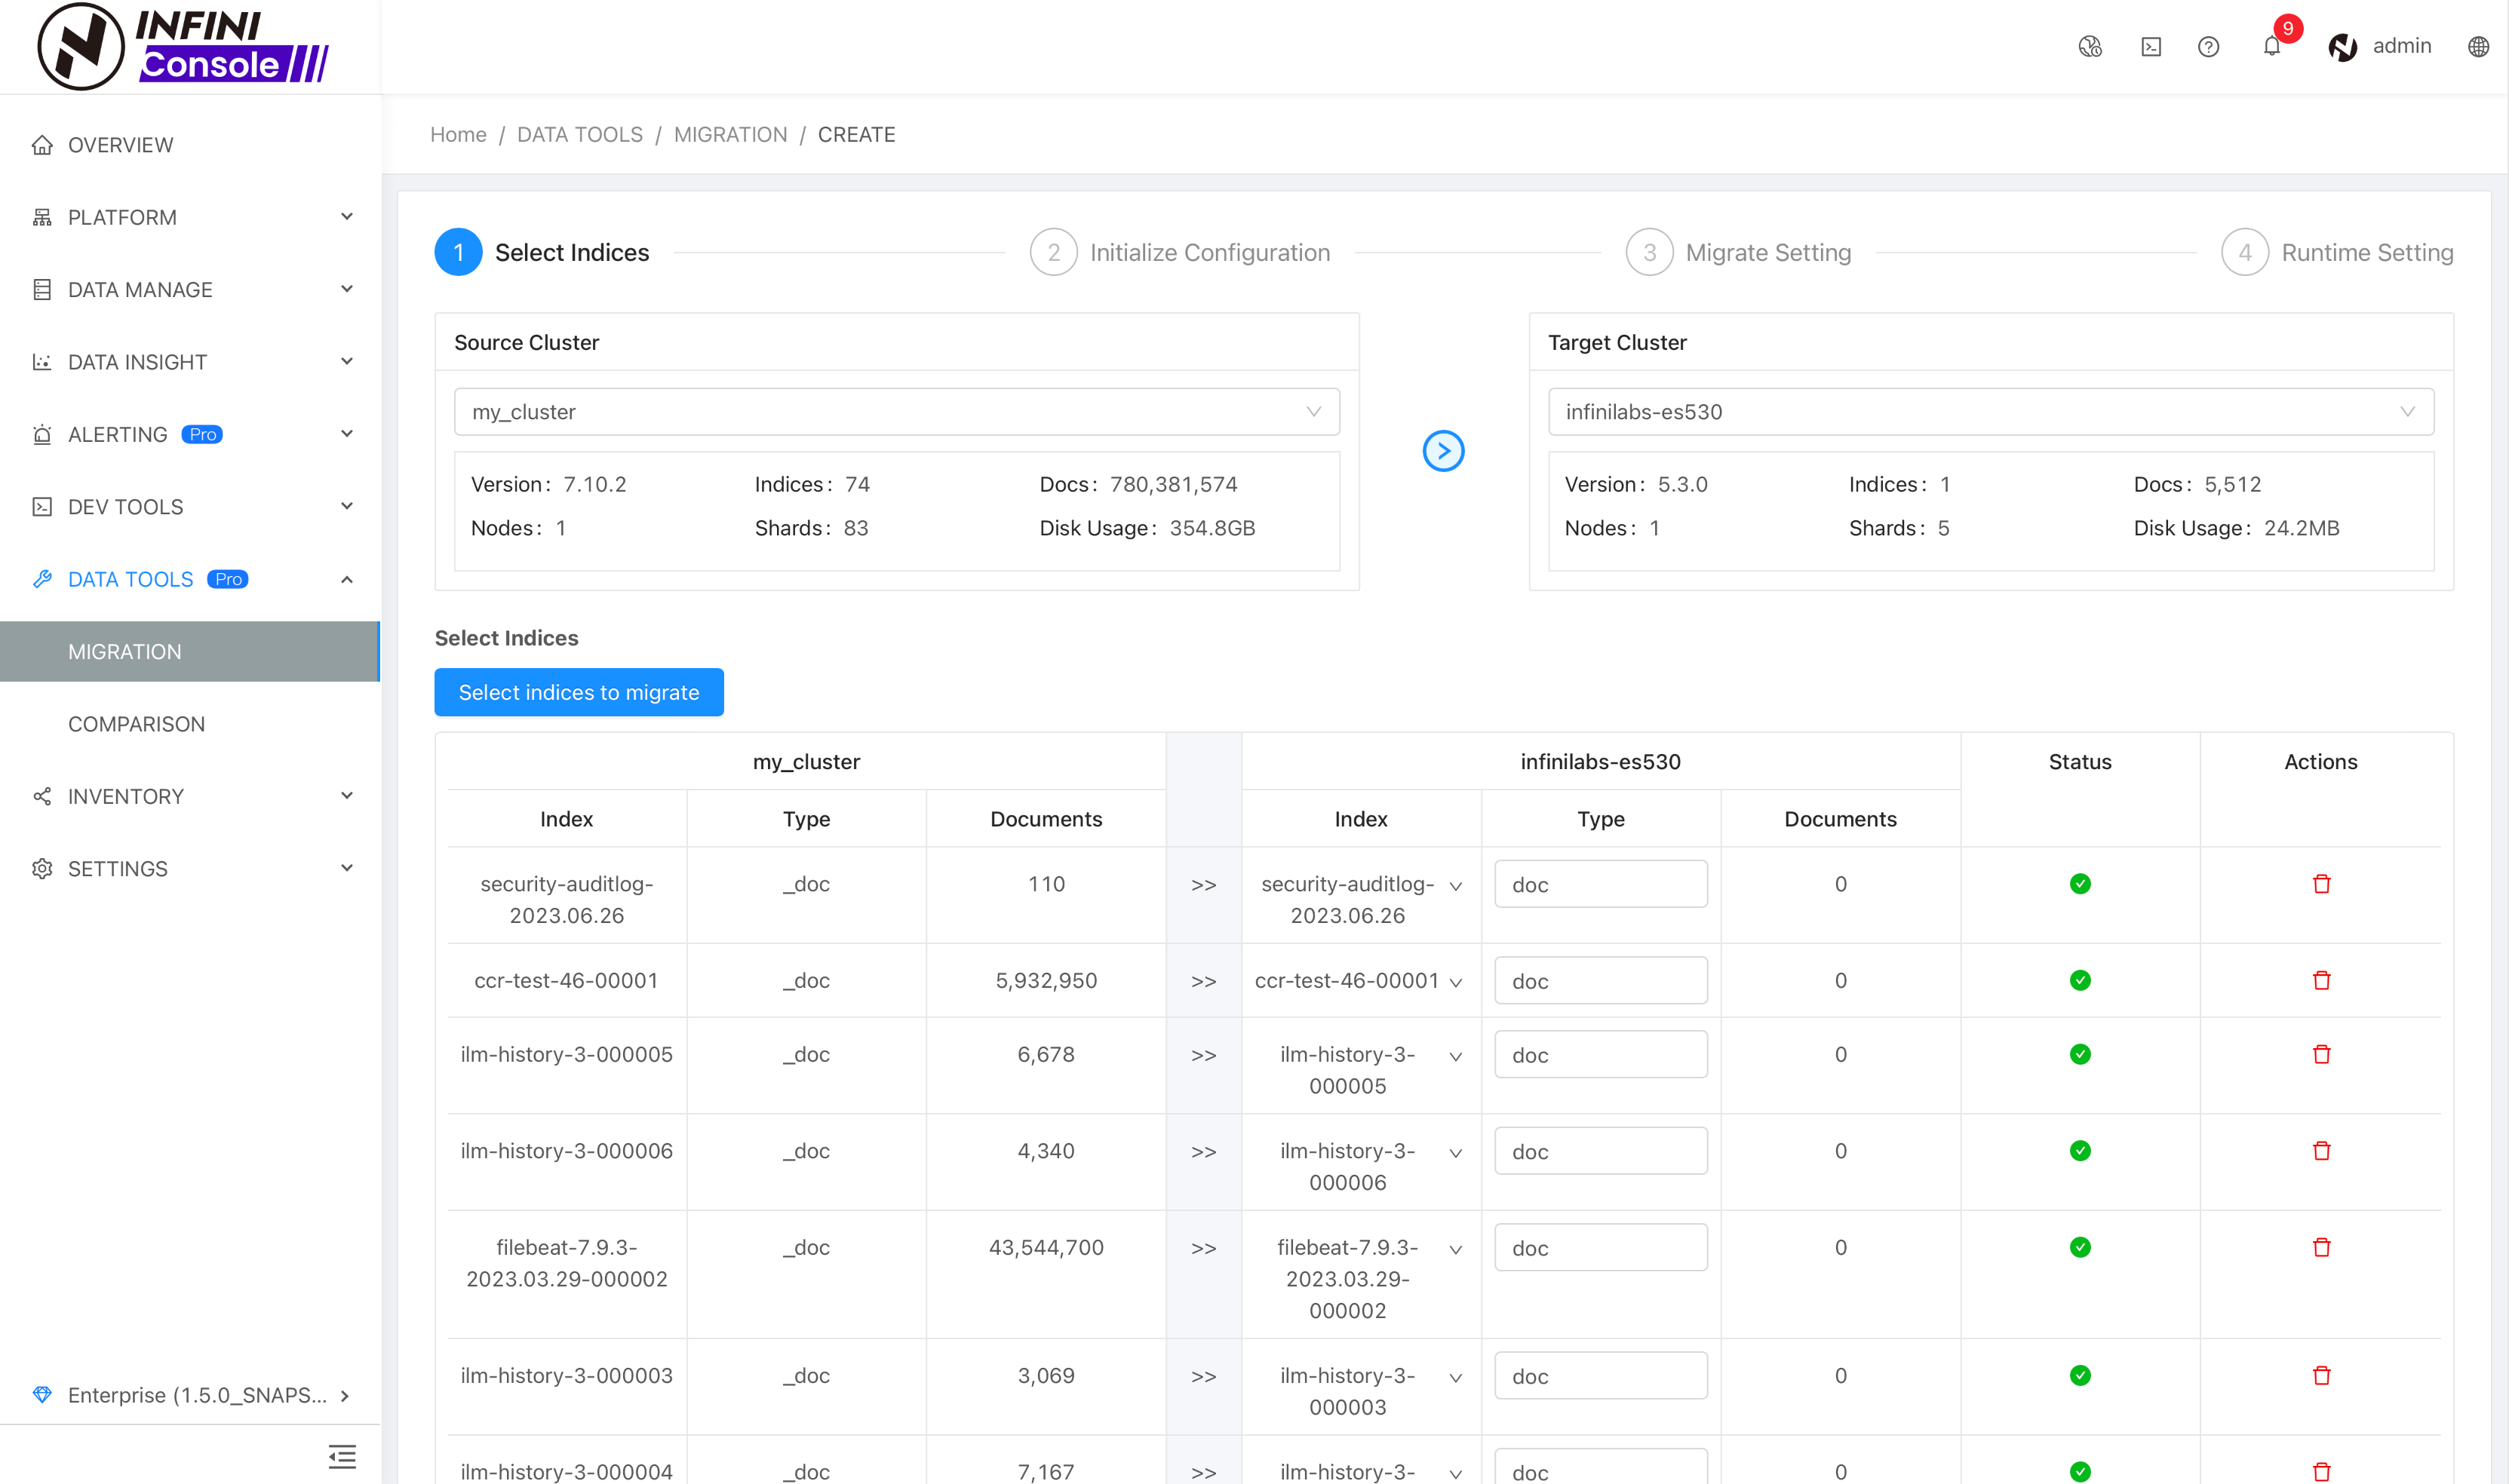
Task: Edit target type field for filebeat-7.9.3 row
Action: [x=1601, y=1247]
